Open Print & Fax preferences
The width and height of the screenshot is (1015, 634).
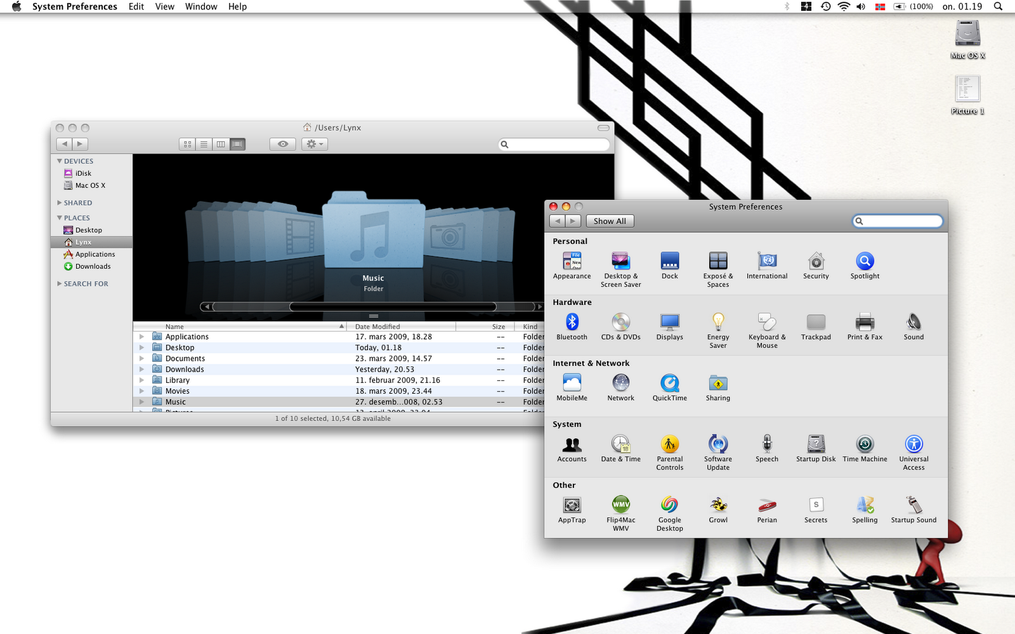(x=865, y=326)
